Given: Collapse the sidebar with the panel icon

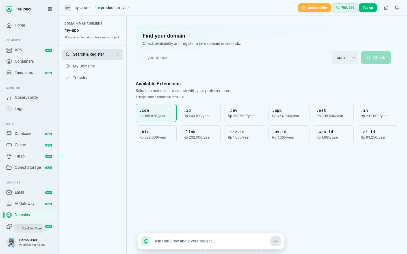Looking at the screenshot, I should point(50,9).
